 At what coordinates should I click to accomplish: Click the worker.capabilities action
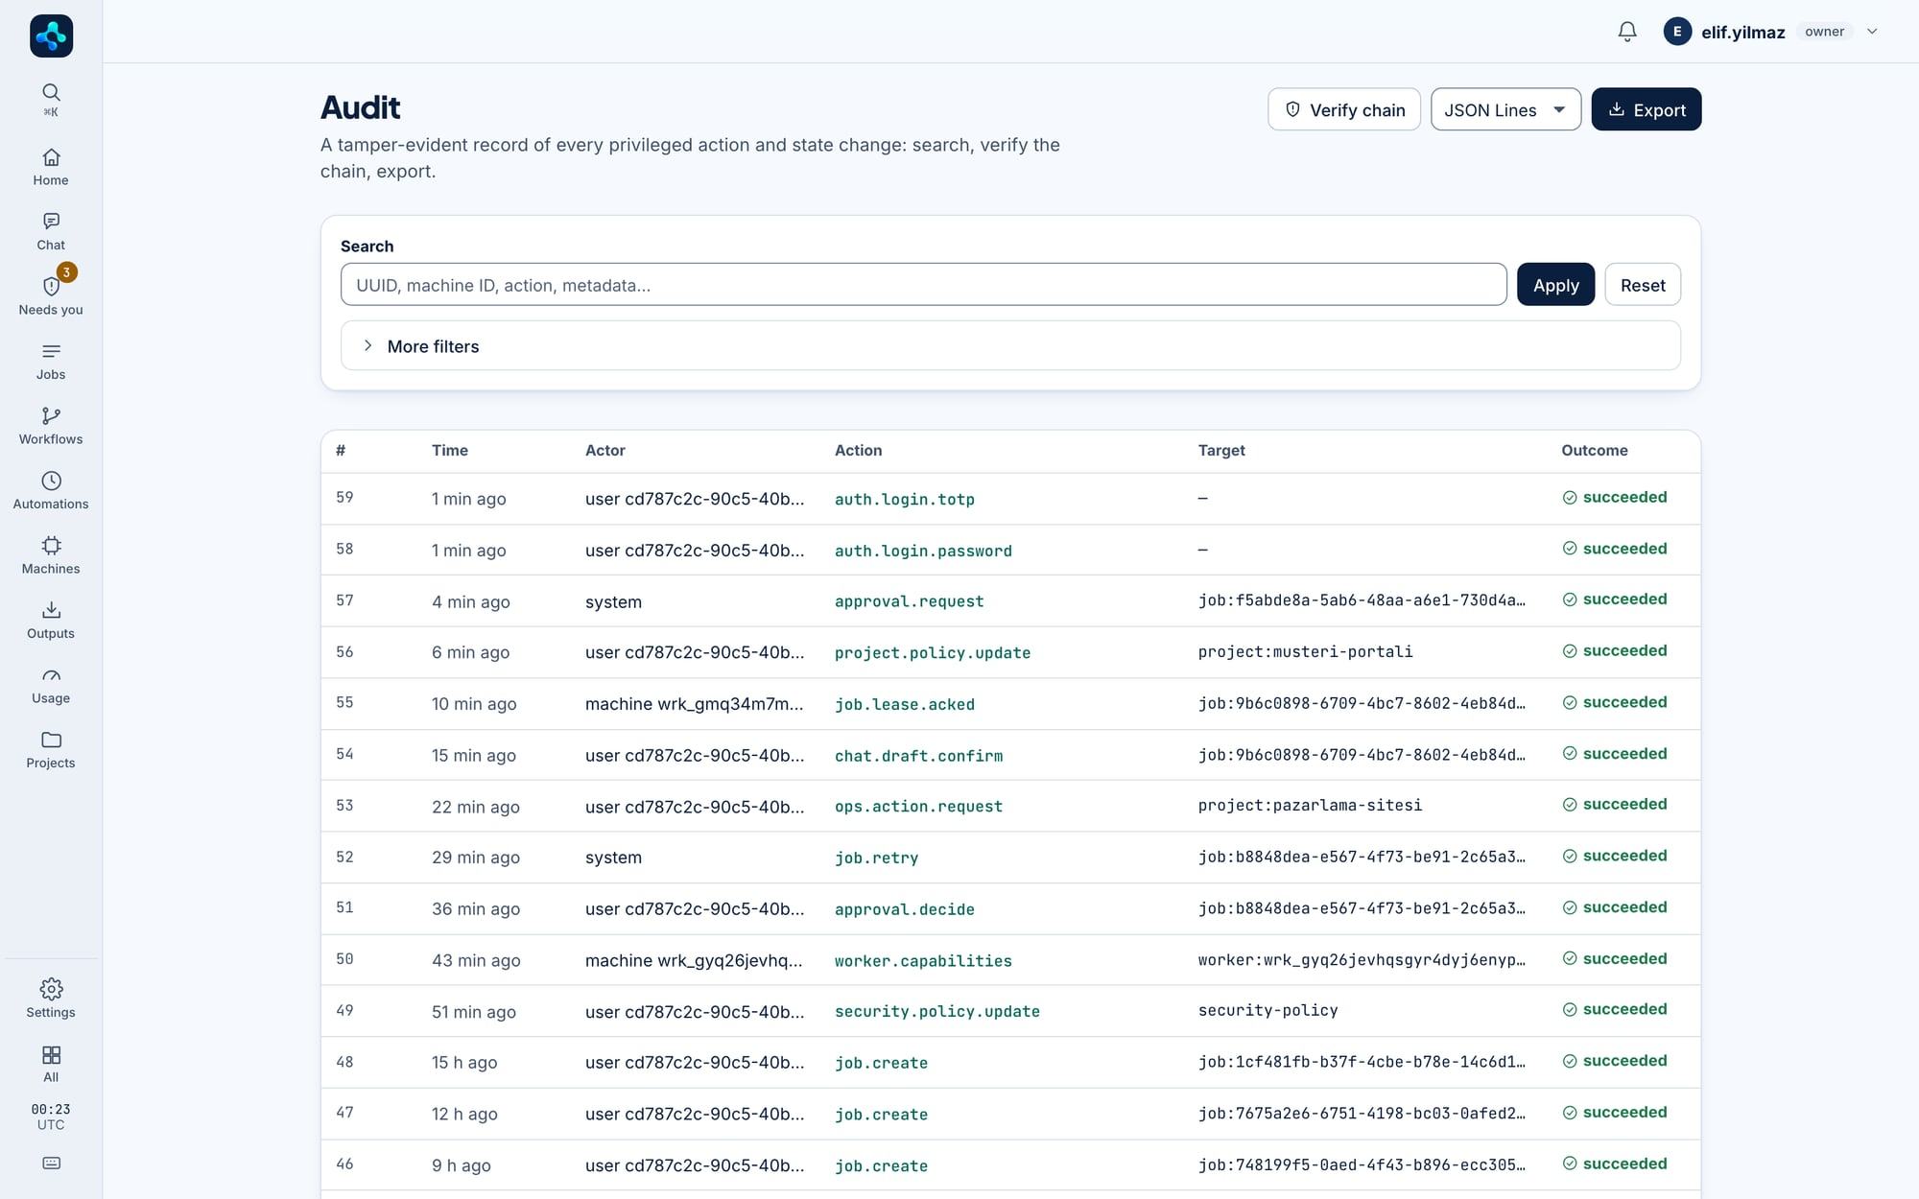click(x=923, y=961)
